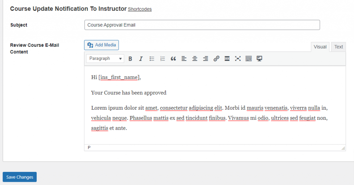Align text right
The image size is (354, 185).
[205, 59]
